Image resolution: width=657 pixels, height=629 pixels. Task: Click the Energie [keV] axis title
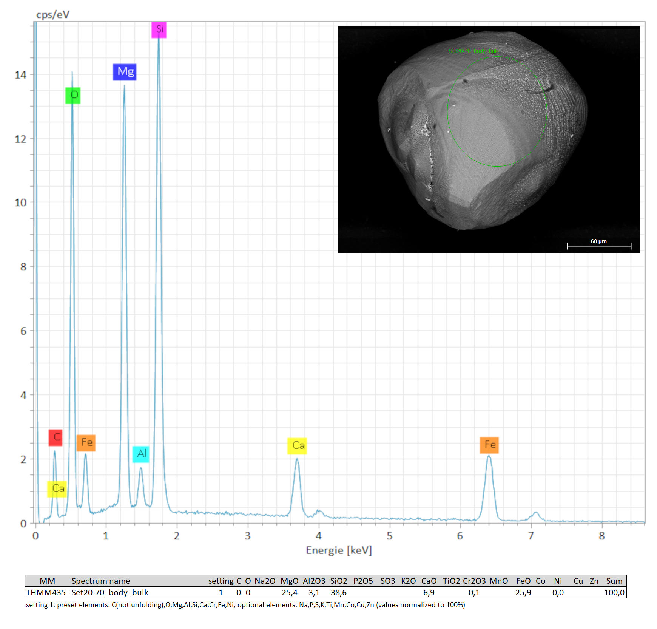pos(339,550)
